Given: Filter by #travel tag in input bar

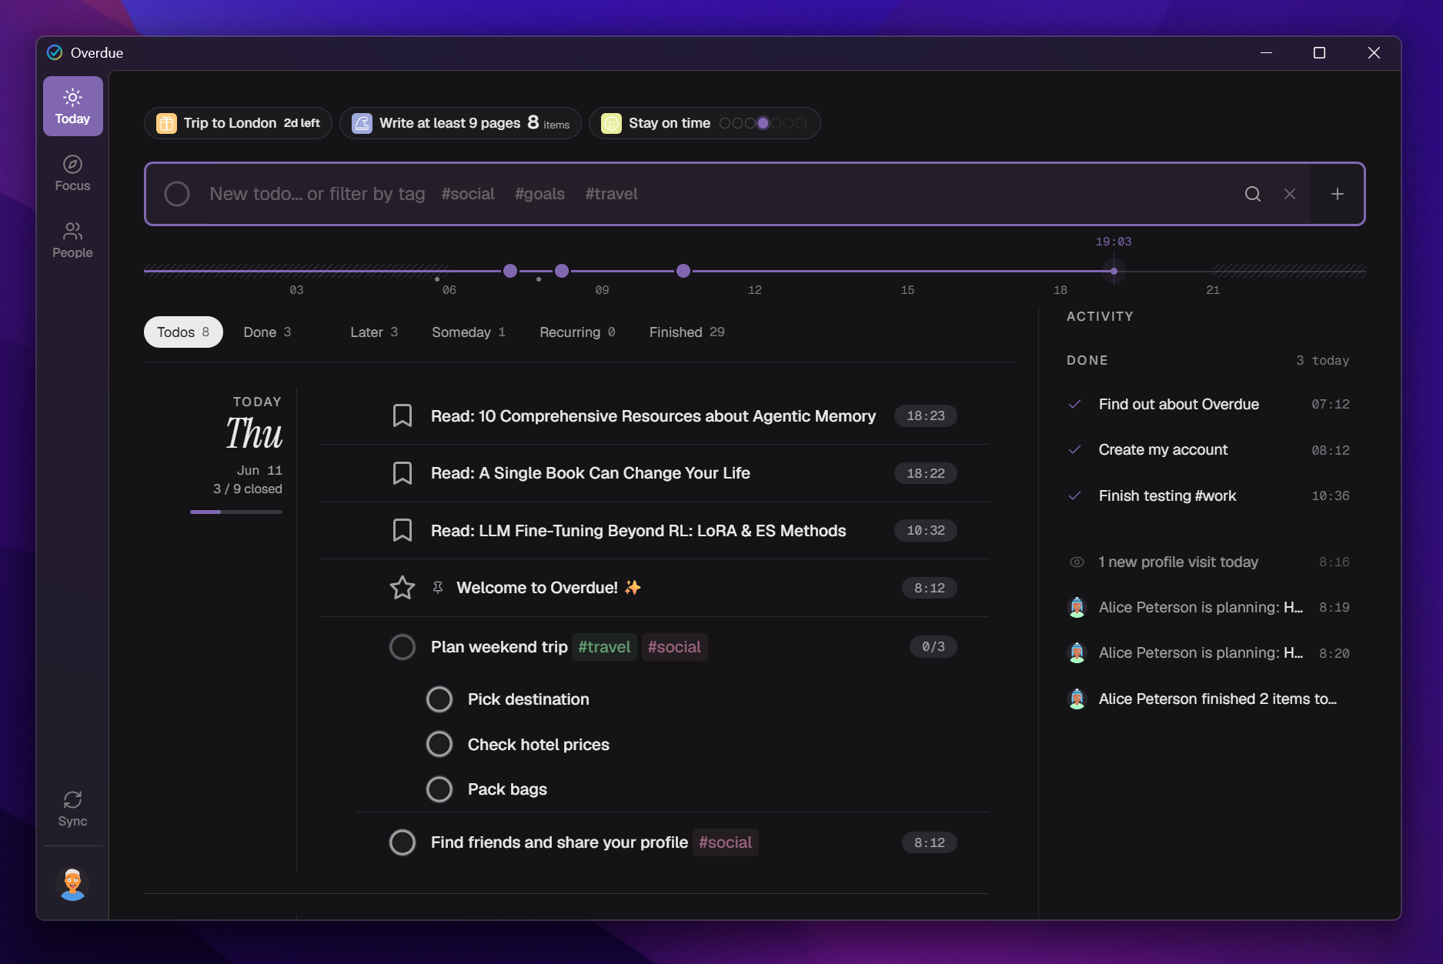Looking at the screenshot, I should (611, 194).
